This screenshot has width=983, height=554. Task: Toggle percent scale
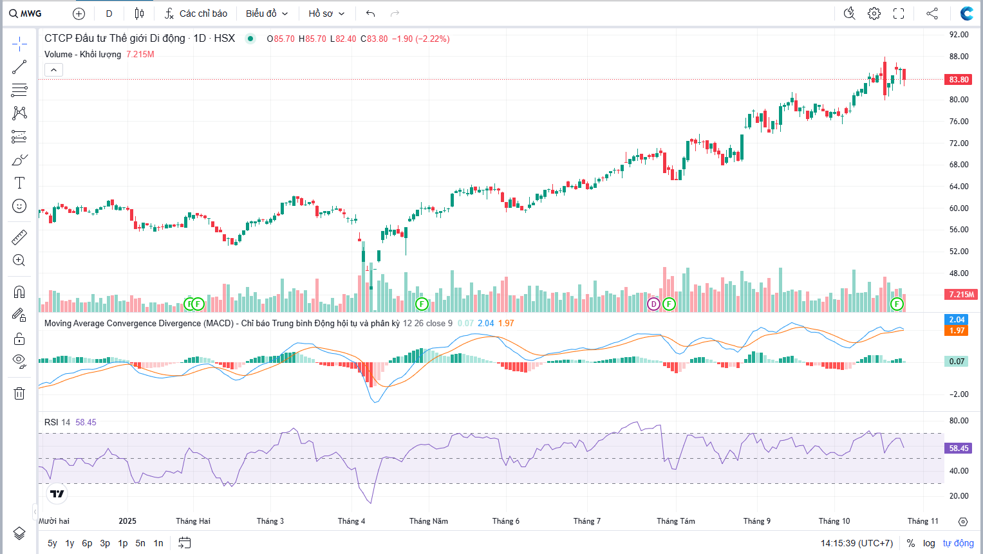tap(910, 543)
